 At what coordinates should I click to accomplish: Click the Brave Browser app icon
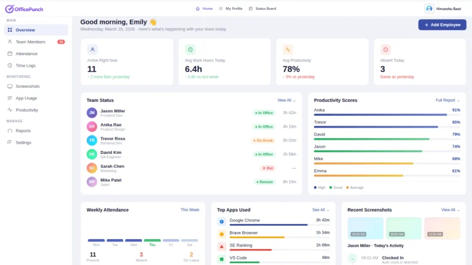click(221, 234)
